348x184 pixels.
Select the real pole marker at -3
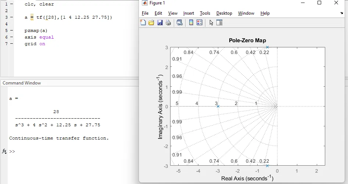[218, 107]
